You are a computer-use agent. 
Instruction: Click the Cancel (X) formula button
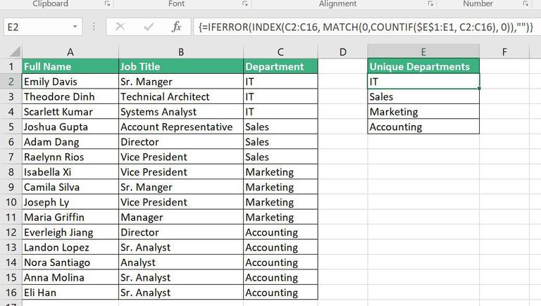pos(120,27)
